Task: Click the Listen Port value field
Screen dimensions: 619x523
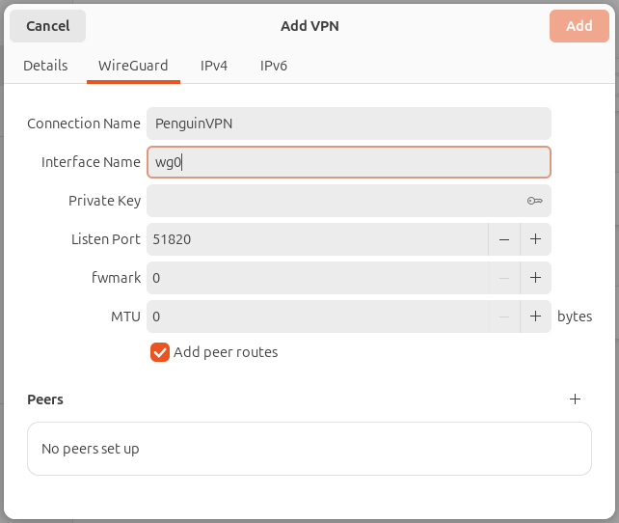Action: pyautogui.click(x=317, y=239)
